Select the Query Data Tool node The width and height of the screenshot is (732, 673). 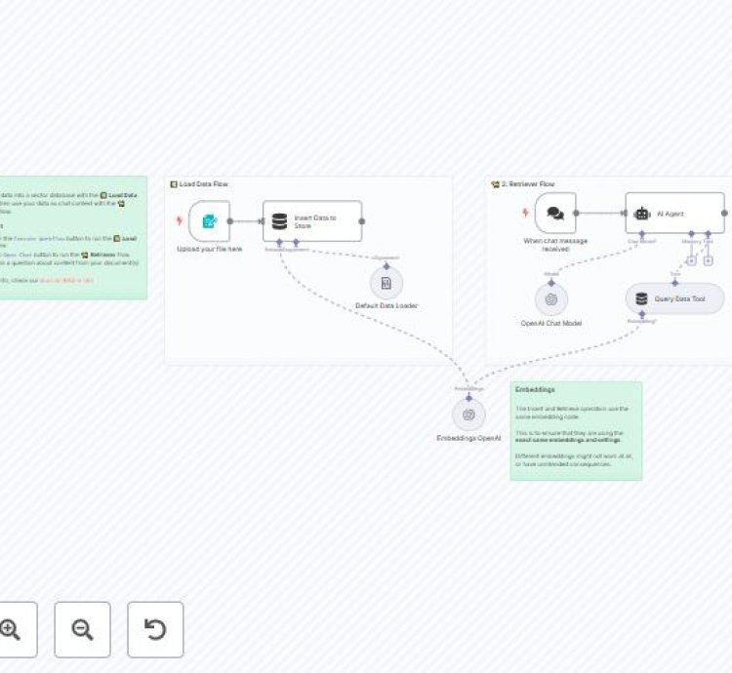(674, 298)
